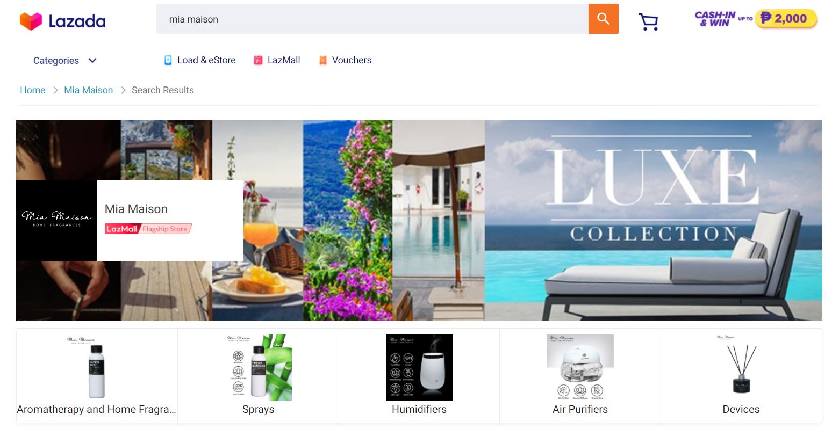Click the Cash-In & Win promo banner
This screenshot has width=839, height=429.
(756, 19)
